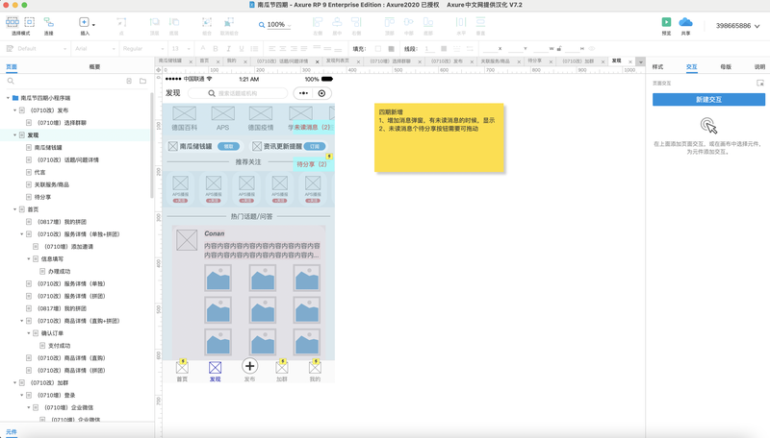
Task: Switch to the 概要 outline tab
Action: pyautogui.click(x=94, y=66)
